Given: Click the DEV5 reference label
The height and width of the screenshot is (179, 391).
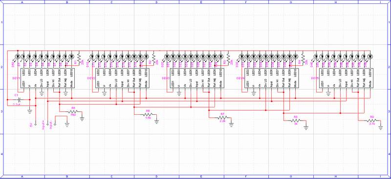Looking at the screenshot, I should coord(315,78).
